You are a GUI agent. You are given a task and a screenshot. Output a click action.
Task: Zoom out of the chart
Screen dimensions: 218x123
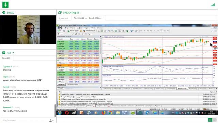[112, 31]
